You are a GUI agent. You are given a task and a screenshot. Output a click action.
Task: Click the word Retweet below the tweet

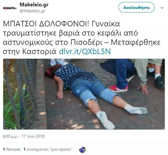tap(13, 149)
